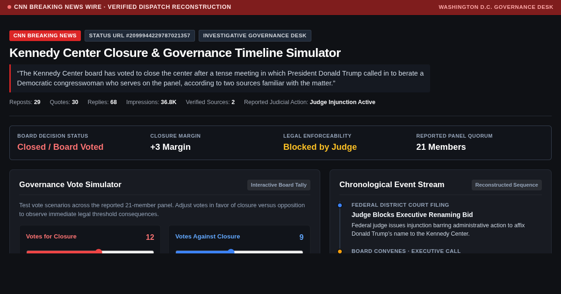This screenshot has height=294, width=561.
Task: Click the Blocked by Judge enforceability value
Action: (320, 147)
